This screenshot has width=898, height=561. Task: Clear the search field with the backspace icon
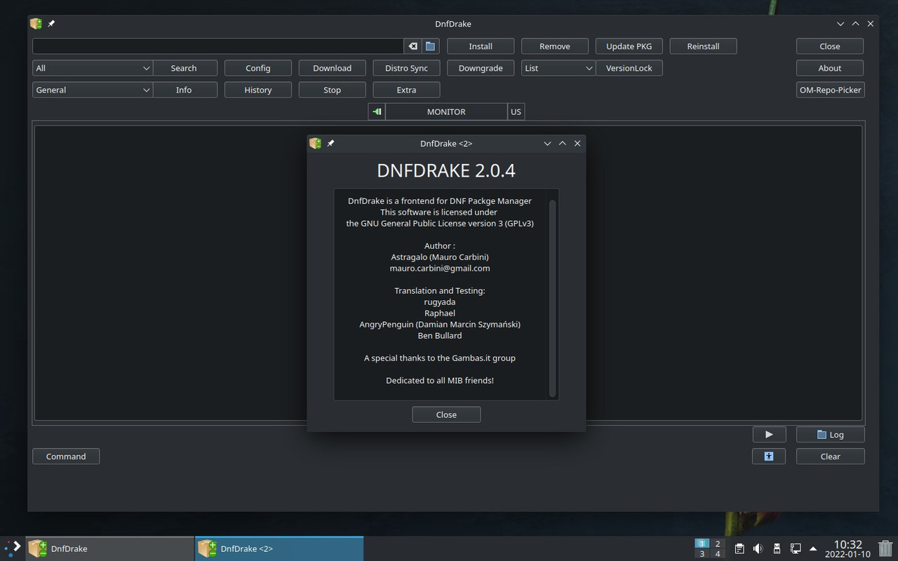pos(413,46)
